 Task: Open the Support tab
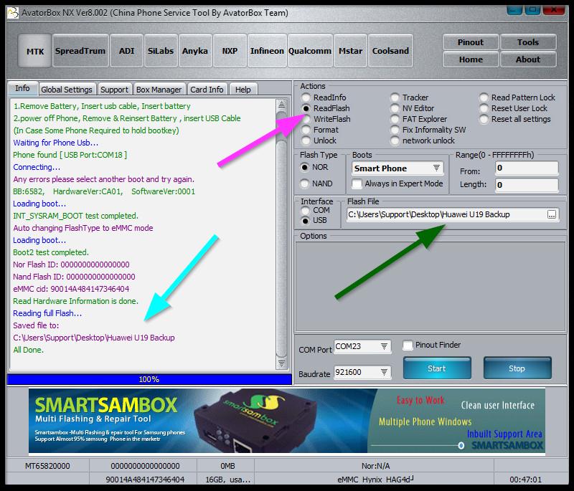click(114, 90)
